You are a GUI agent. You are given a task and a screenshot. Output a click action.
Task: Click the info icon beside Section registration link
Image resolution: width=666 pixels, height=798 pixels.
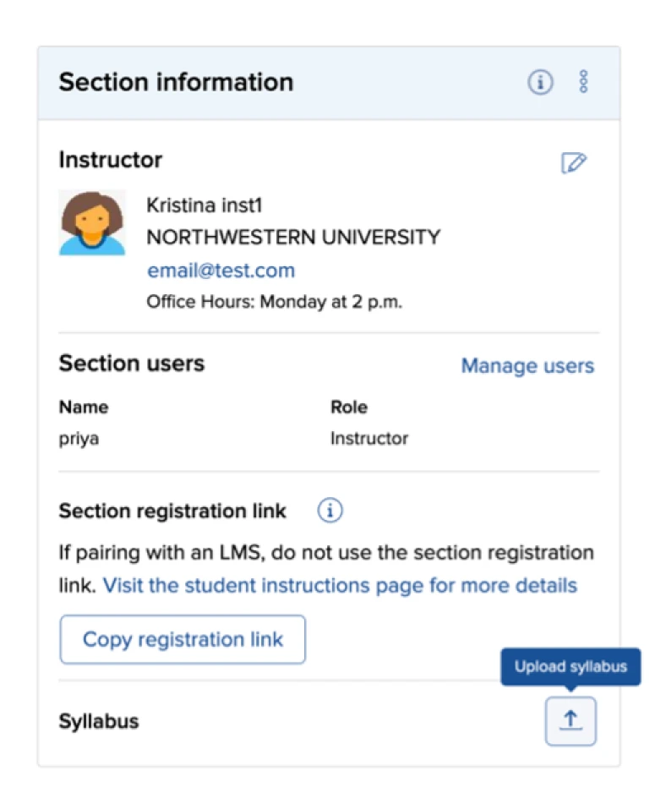coord(330,510)
